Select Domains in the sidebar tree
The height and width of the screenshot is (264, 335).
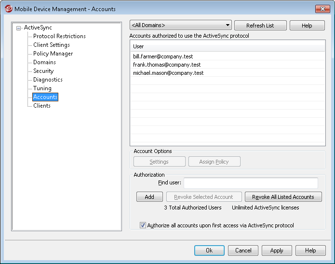coord(44,62)
